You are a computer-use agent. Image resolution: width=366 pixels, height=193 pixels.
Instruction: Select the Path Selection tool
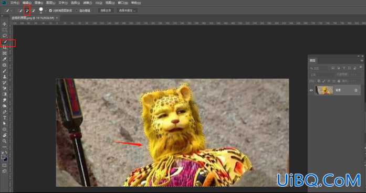click(x=4, y=124)
